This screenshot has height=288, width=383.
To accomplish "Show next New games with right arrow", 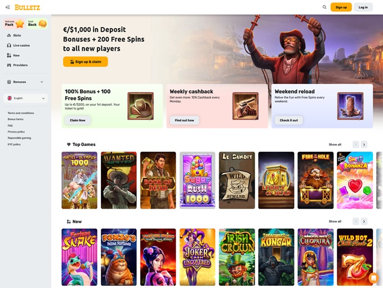I will click(x=364, y=221).
